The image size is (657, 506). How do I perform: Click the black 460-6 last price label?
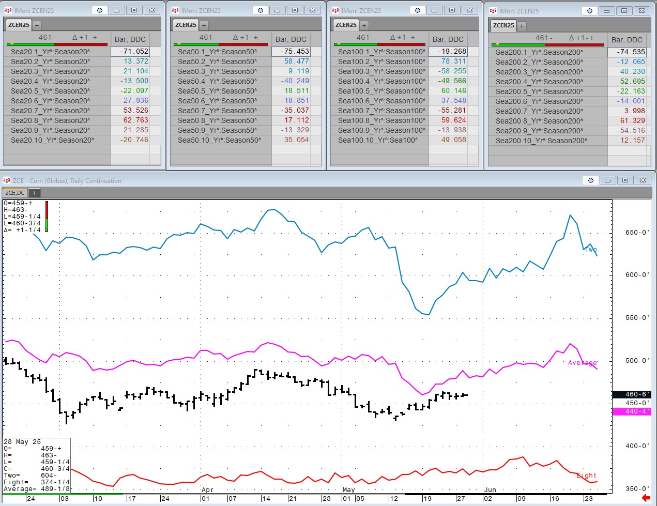pyautogui.click(x=631, y=394)
